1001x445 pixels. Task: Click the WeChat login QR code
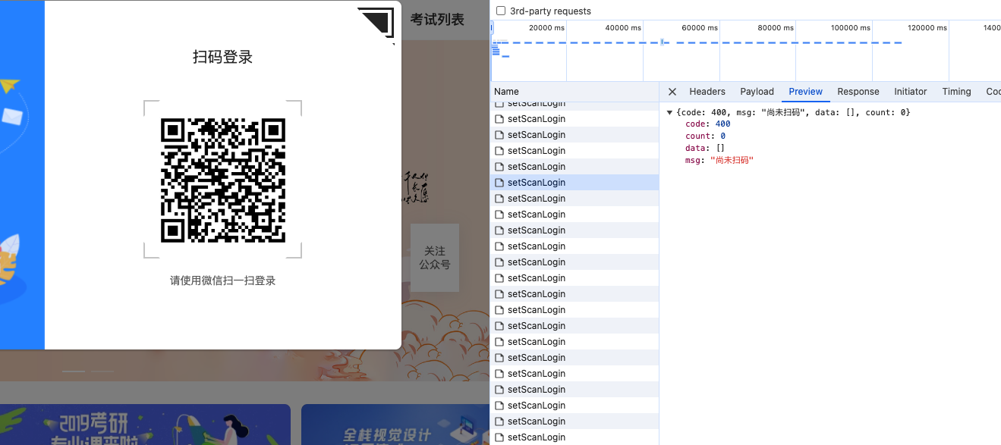[223, 180]
